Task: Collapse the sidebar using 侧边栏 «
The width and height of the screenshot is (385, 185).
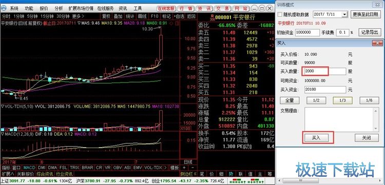Action: [x=188, y=174]
